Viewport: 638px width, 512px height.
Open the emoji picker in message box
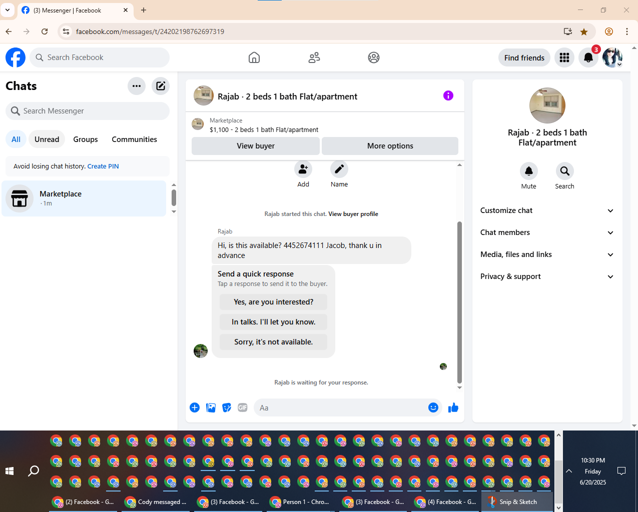[x=433, y=407]
